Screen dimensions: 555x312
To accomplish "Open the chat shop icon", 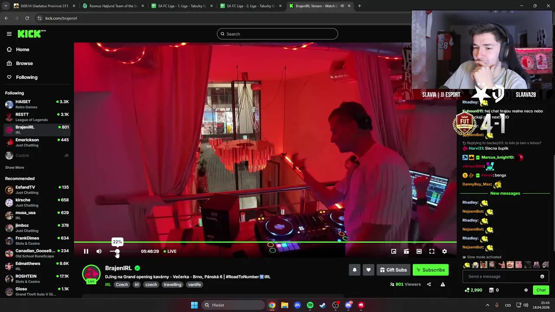I will click(x=491, y=290).
